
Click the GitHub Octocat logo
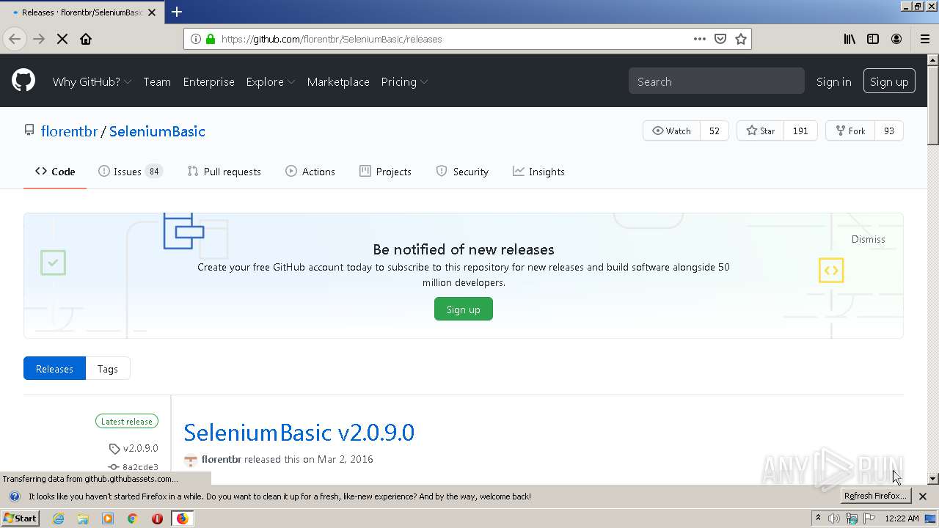coord(23,81)
